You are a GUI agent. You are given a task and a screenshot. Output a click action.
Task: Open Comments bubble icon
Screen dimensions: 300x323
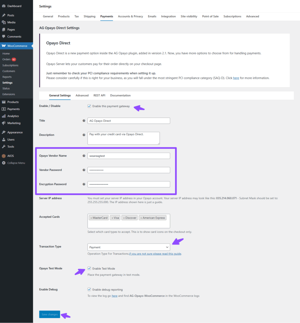pyautogui.click(x=4, y=37)
